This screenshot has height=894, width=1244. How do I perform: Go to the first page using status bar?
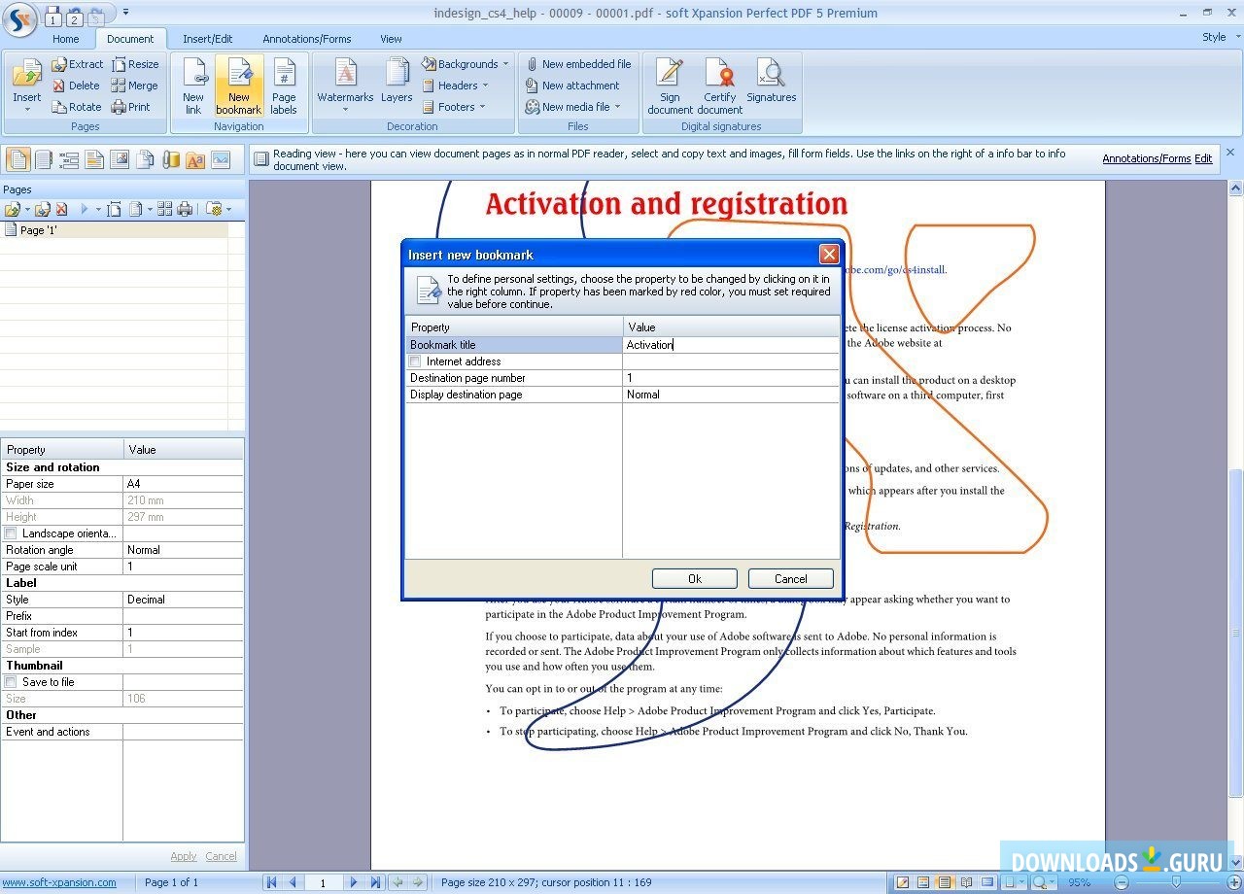(x=272, y=882)
